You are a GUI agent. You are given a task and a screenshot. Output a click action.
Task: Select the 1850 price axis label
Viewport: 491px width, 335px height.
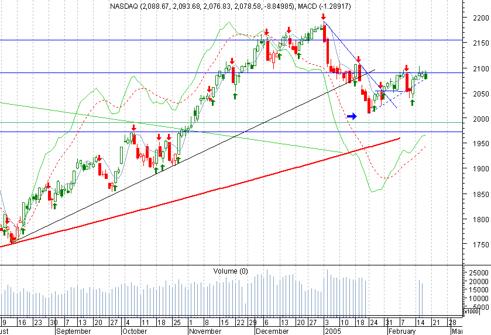tap(480, 194)
